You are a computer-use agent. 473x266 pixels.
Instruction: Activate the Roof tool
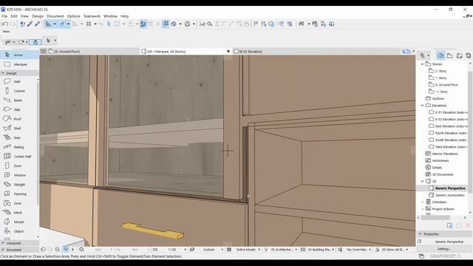[x=18, y=119]
